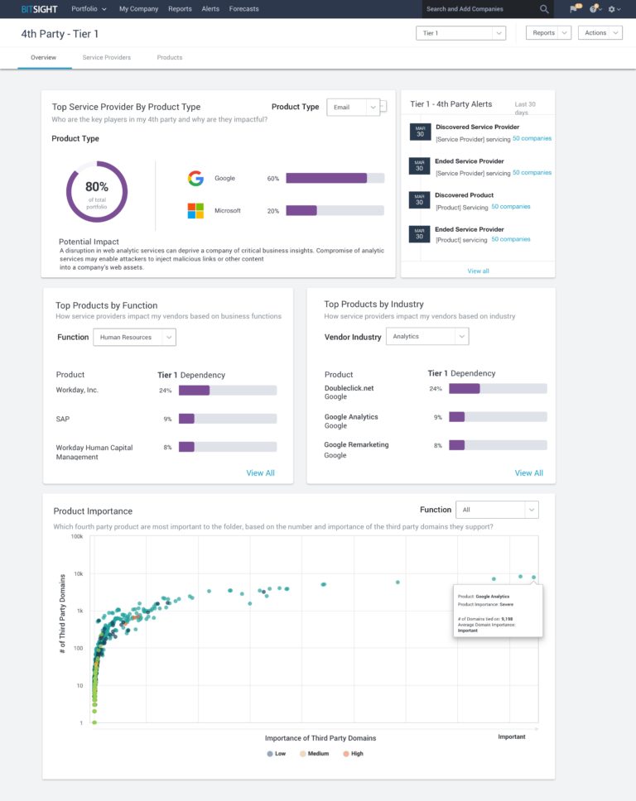Click the SAP 9% dependency bar
Image resolution: width=636 pixels, height=801 pixels.
pos(228,419)
